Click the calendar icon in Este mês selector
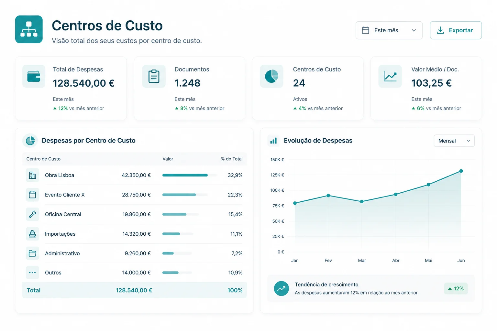 pos(365,30)
